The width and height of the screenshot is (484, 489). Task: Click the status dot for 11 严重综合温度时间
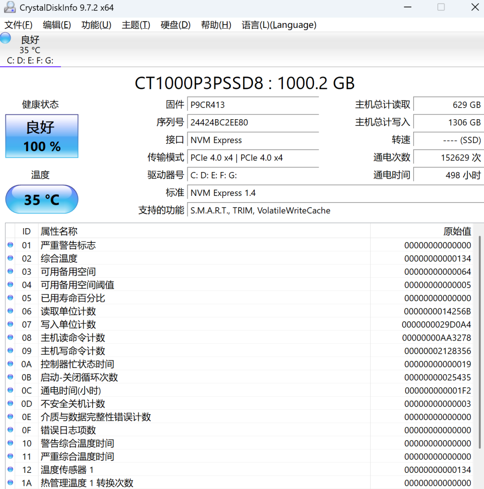(10, 456)
